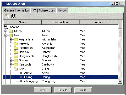Click the open China folder icon
126x95 pixels.
pyautogui.click(x=16, y=69)
